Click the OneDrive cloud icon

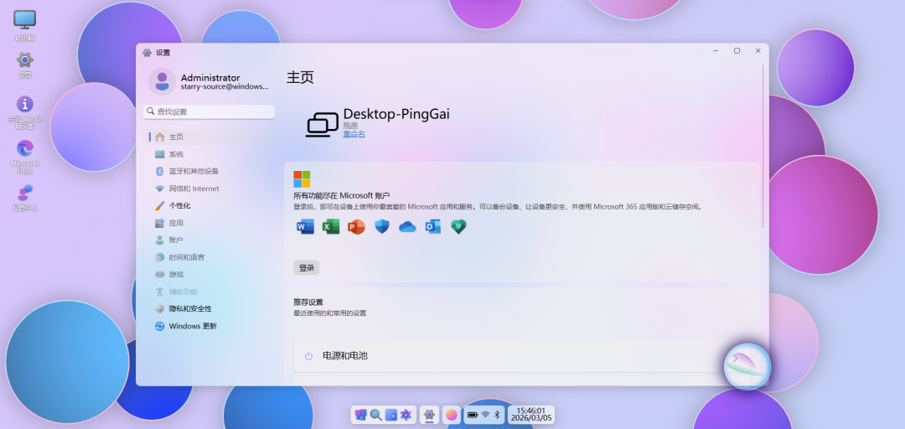point(407,227)
